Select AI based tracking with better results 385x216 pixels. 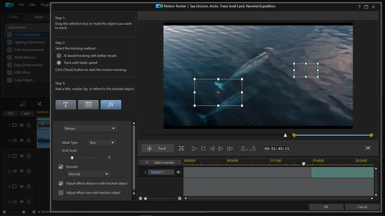point(59,56)
